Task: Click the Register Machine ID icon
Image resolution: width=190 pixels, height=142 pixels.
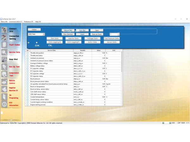Action: [4, 89]
